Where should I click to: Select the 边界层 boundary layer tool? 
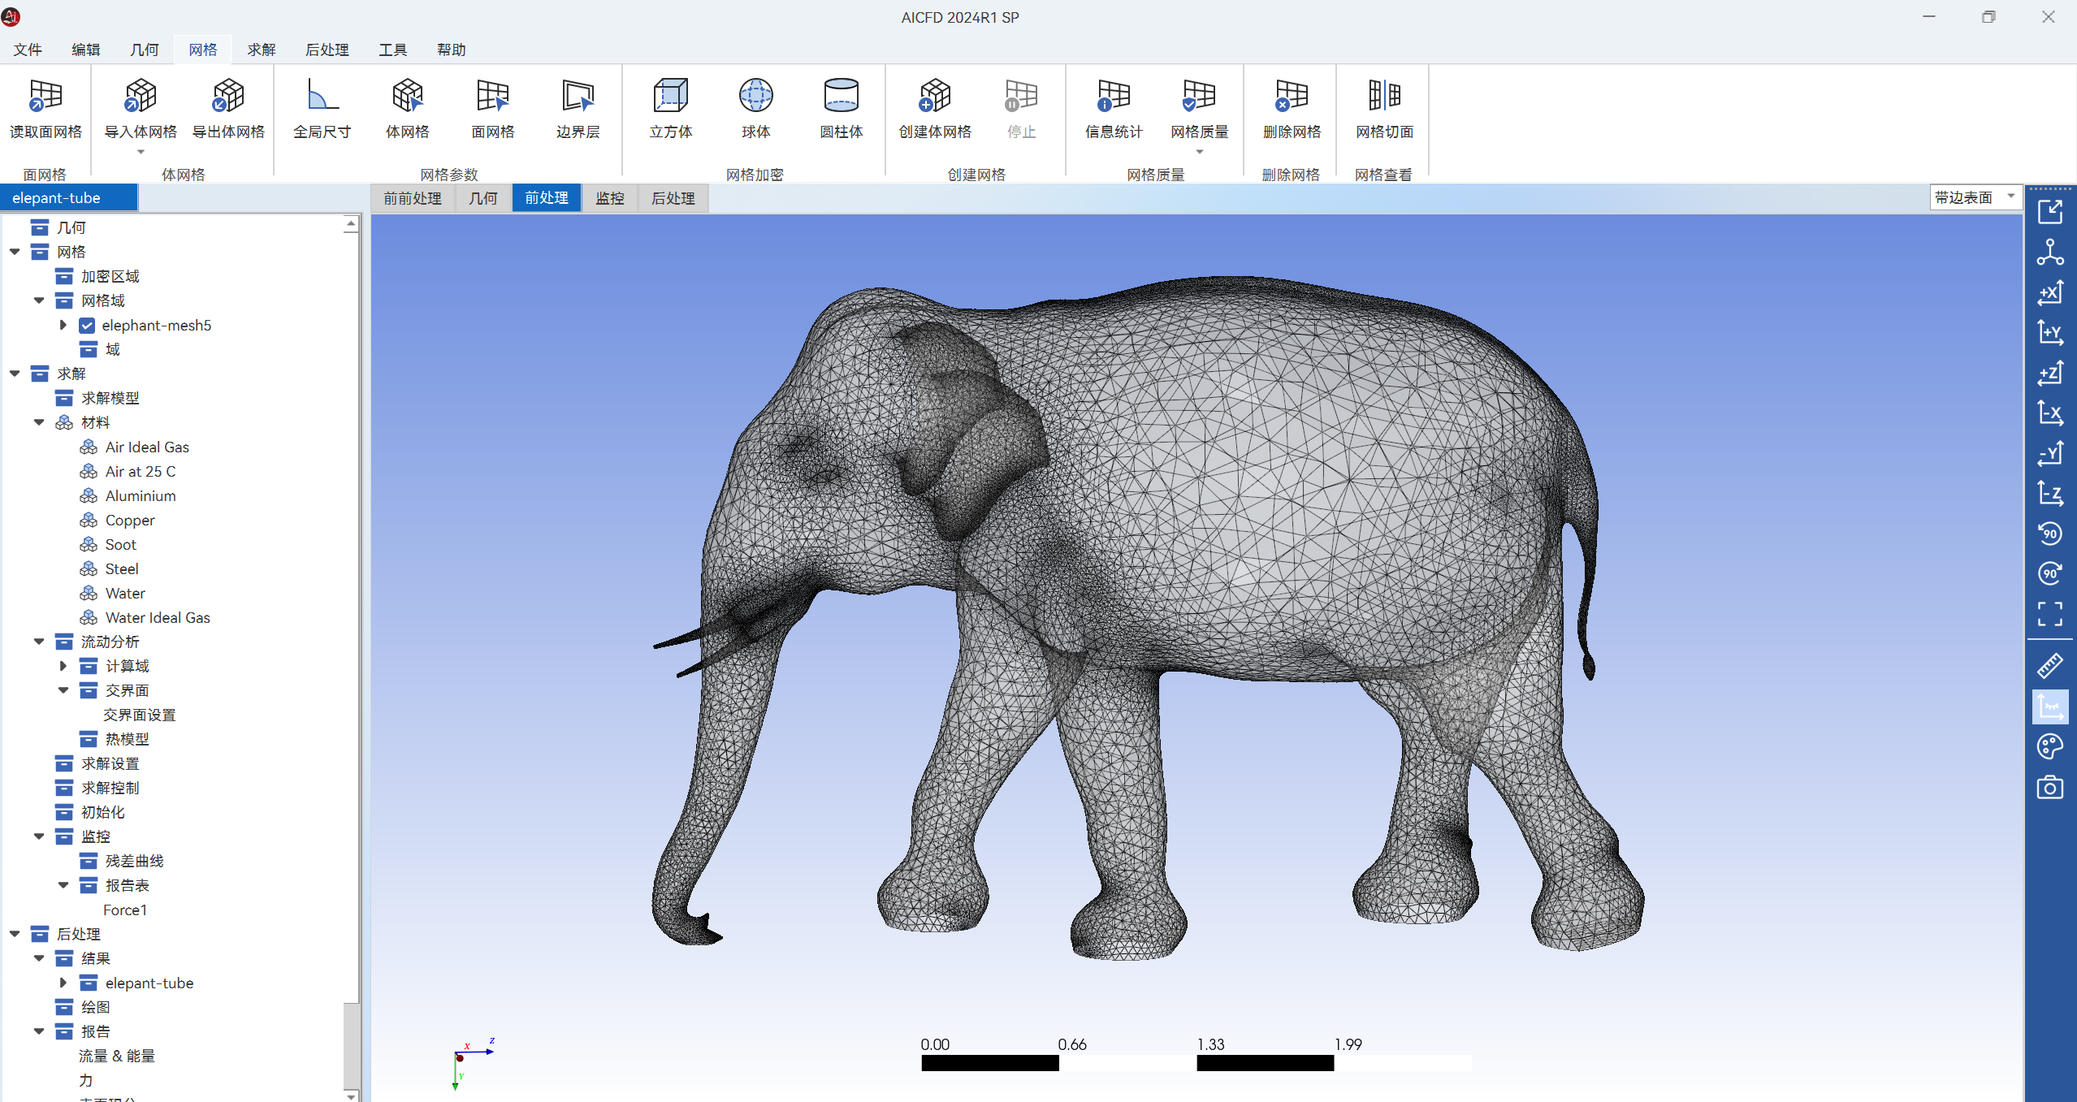[578, 96]
